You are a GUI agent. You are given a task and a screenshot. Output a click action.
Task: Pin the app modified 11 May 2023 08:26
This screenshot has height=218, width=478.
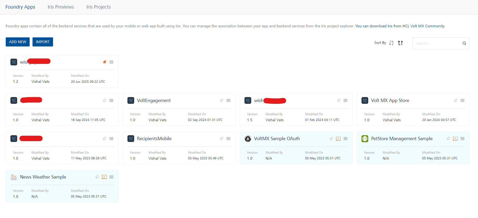105,139
